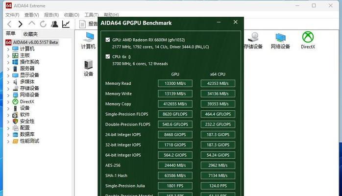The width and height of the screenshot is (342, 196).
Task: Switch to the 收藏夹 tab
Action: 30,34
